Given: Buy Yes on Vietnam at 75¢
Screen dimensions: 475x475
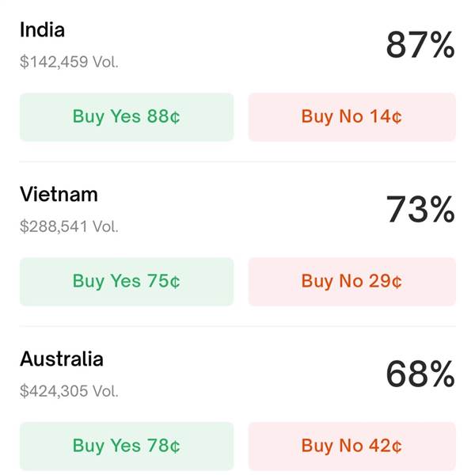Looking at the screenshot, I should point(127,281).
